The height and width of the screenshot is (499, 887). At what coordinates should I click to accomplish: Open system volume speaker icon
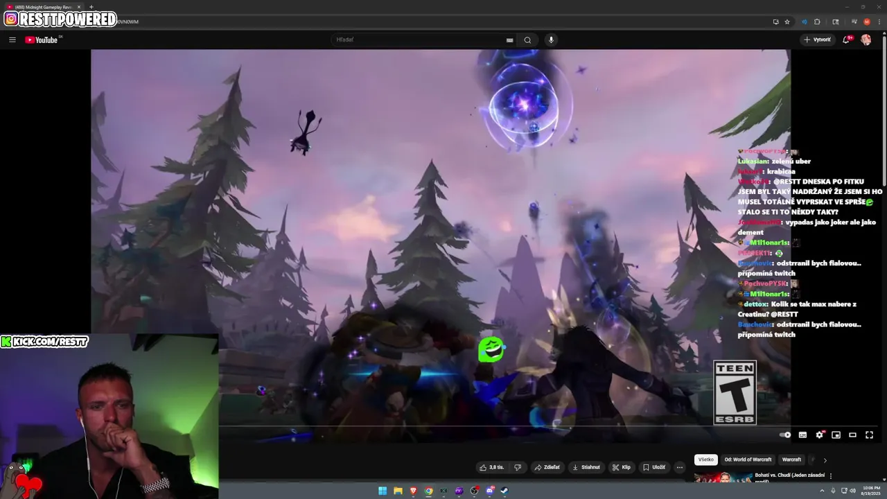pyautogui.click(x=852, y=491)
